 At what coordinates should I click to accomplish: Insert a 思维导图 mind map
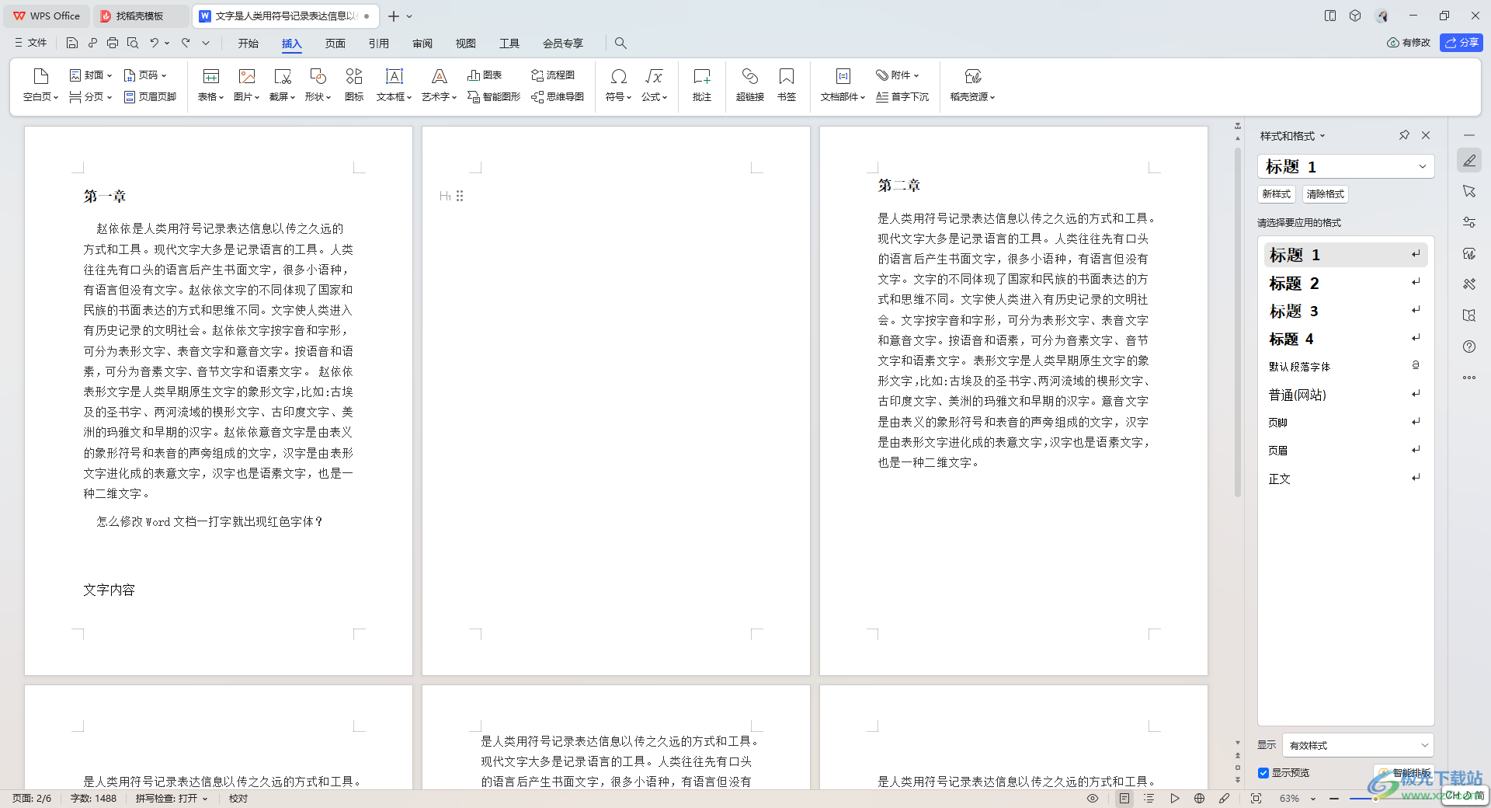click(x=558, y=97)
